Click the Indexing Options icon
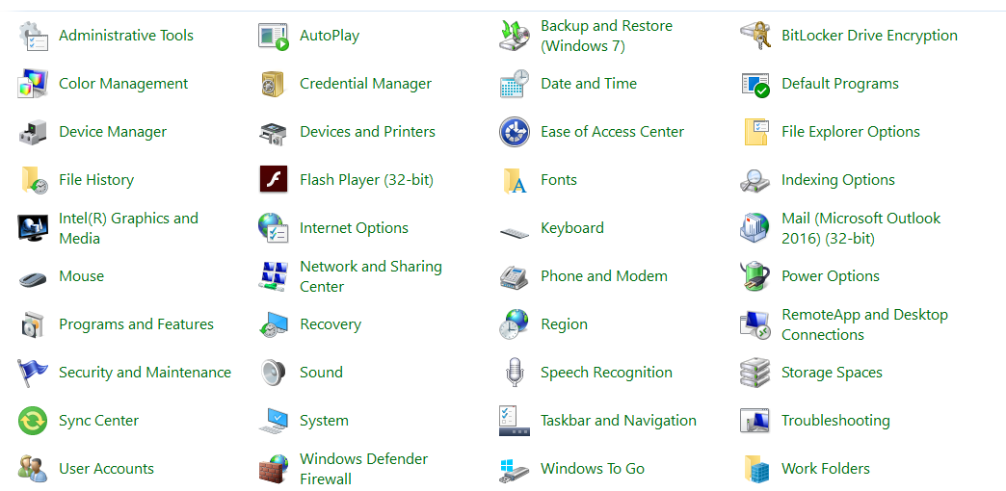 pos(755,180)
